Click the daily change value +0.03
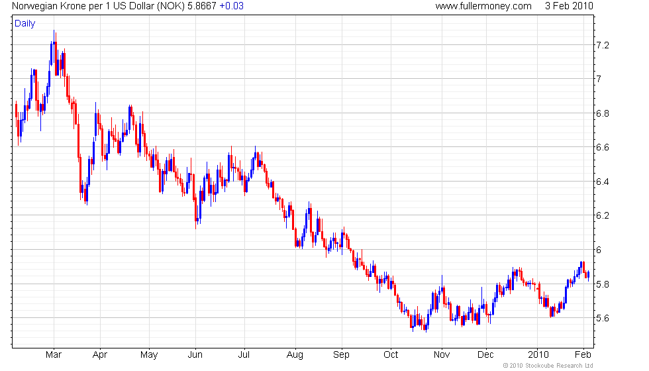649x371 pixels. click(231, 6)
